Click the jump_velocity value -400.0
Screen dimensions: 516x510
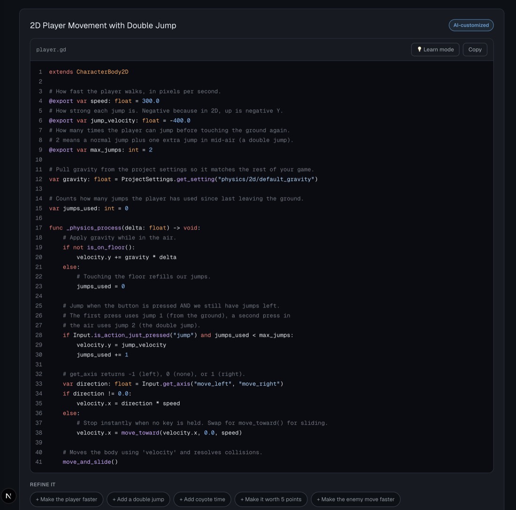(x=180, y=120)
